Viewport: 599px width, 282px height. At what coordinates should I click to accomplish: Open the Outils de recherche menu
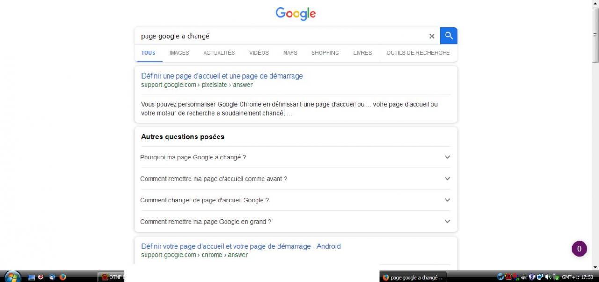[418, 53]
